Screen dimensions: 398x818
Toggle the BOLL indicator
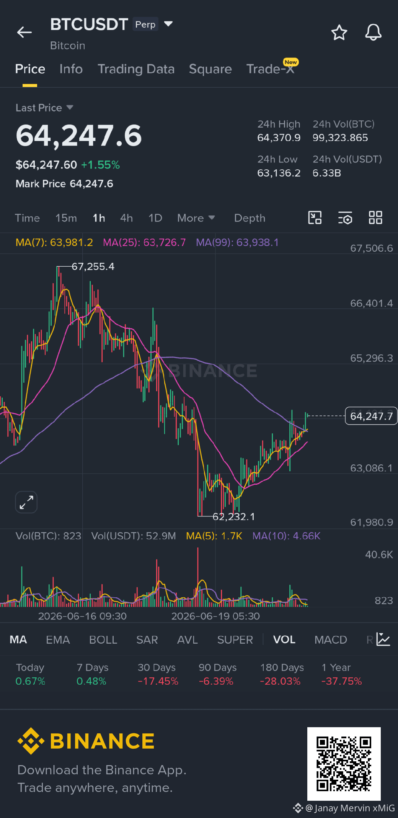click(103, 639)
